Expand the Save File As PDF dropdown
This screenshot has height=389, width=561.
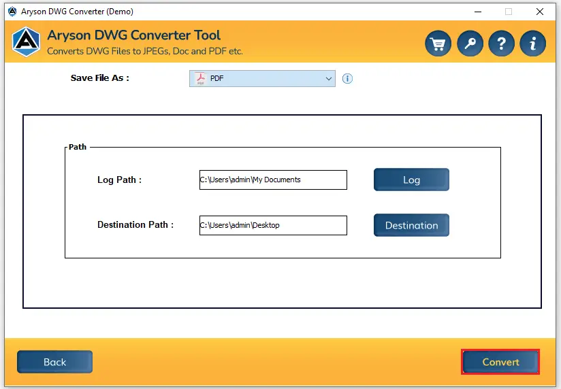click(262, 79)
